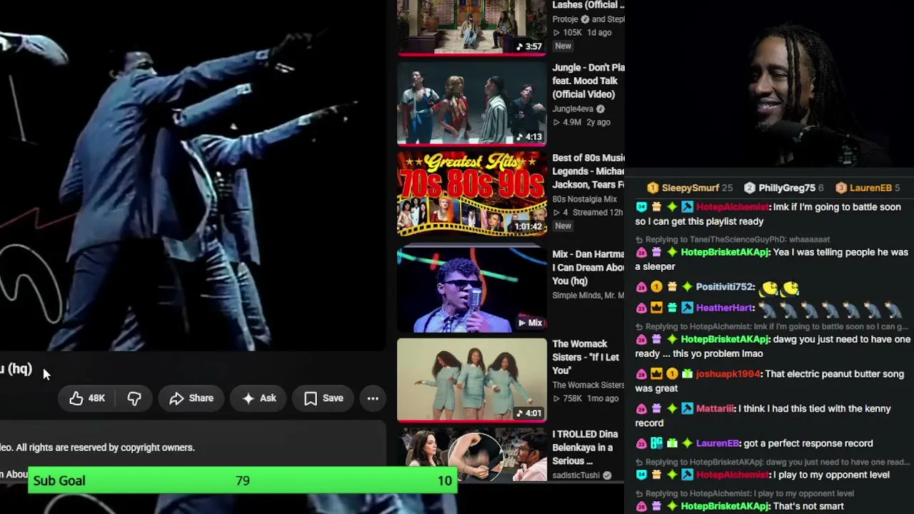914x514 pixels.
Task: Open the Lashes video thumbnail
Action: tap(472, 27)
